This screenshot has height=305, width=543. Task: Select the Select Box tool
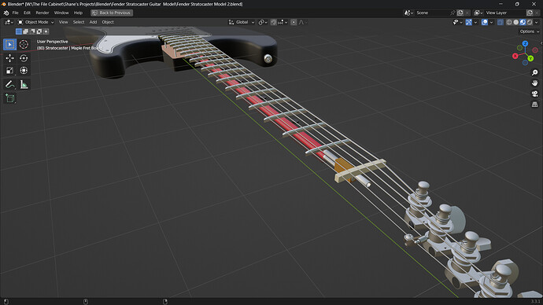(9, 44)
